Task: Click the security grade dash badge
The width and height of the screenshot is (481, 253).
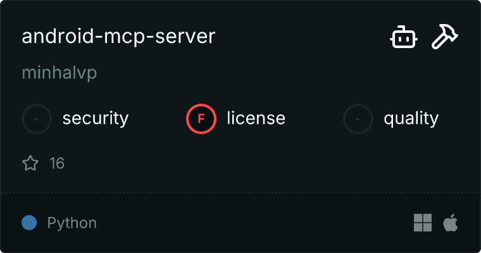Action: point(37,118)
